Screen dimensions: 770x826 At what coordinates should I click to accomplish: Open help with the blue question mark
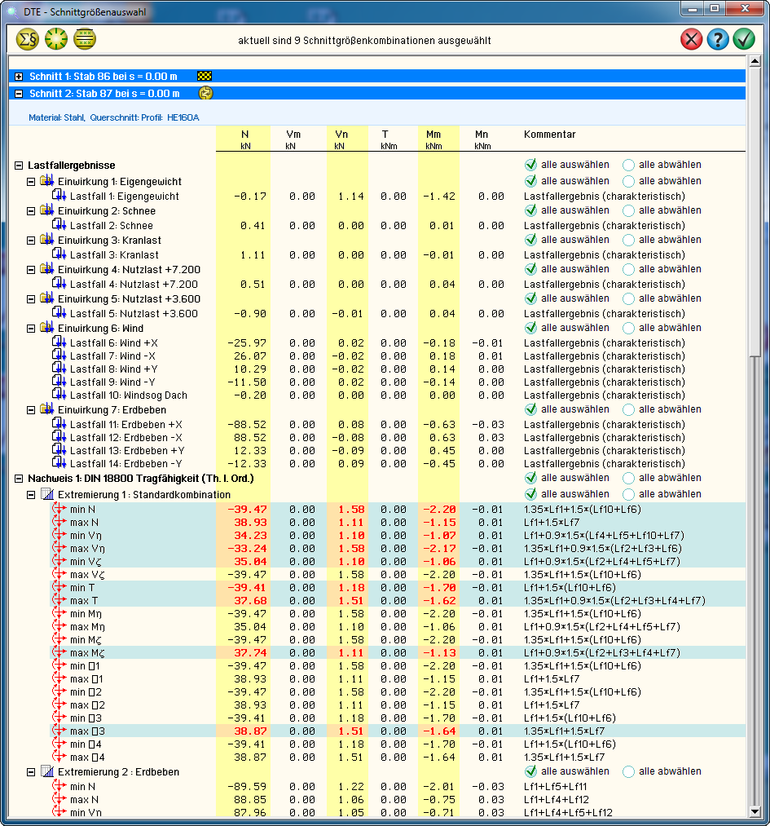717,39
